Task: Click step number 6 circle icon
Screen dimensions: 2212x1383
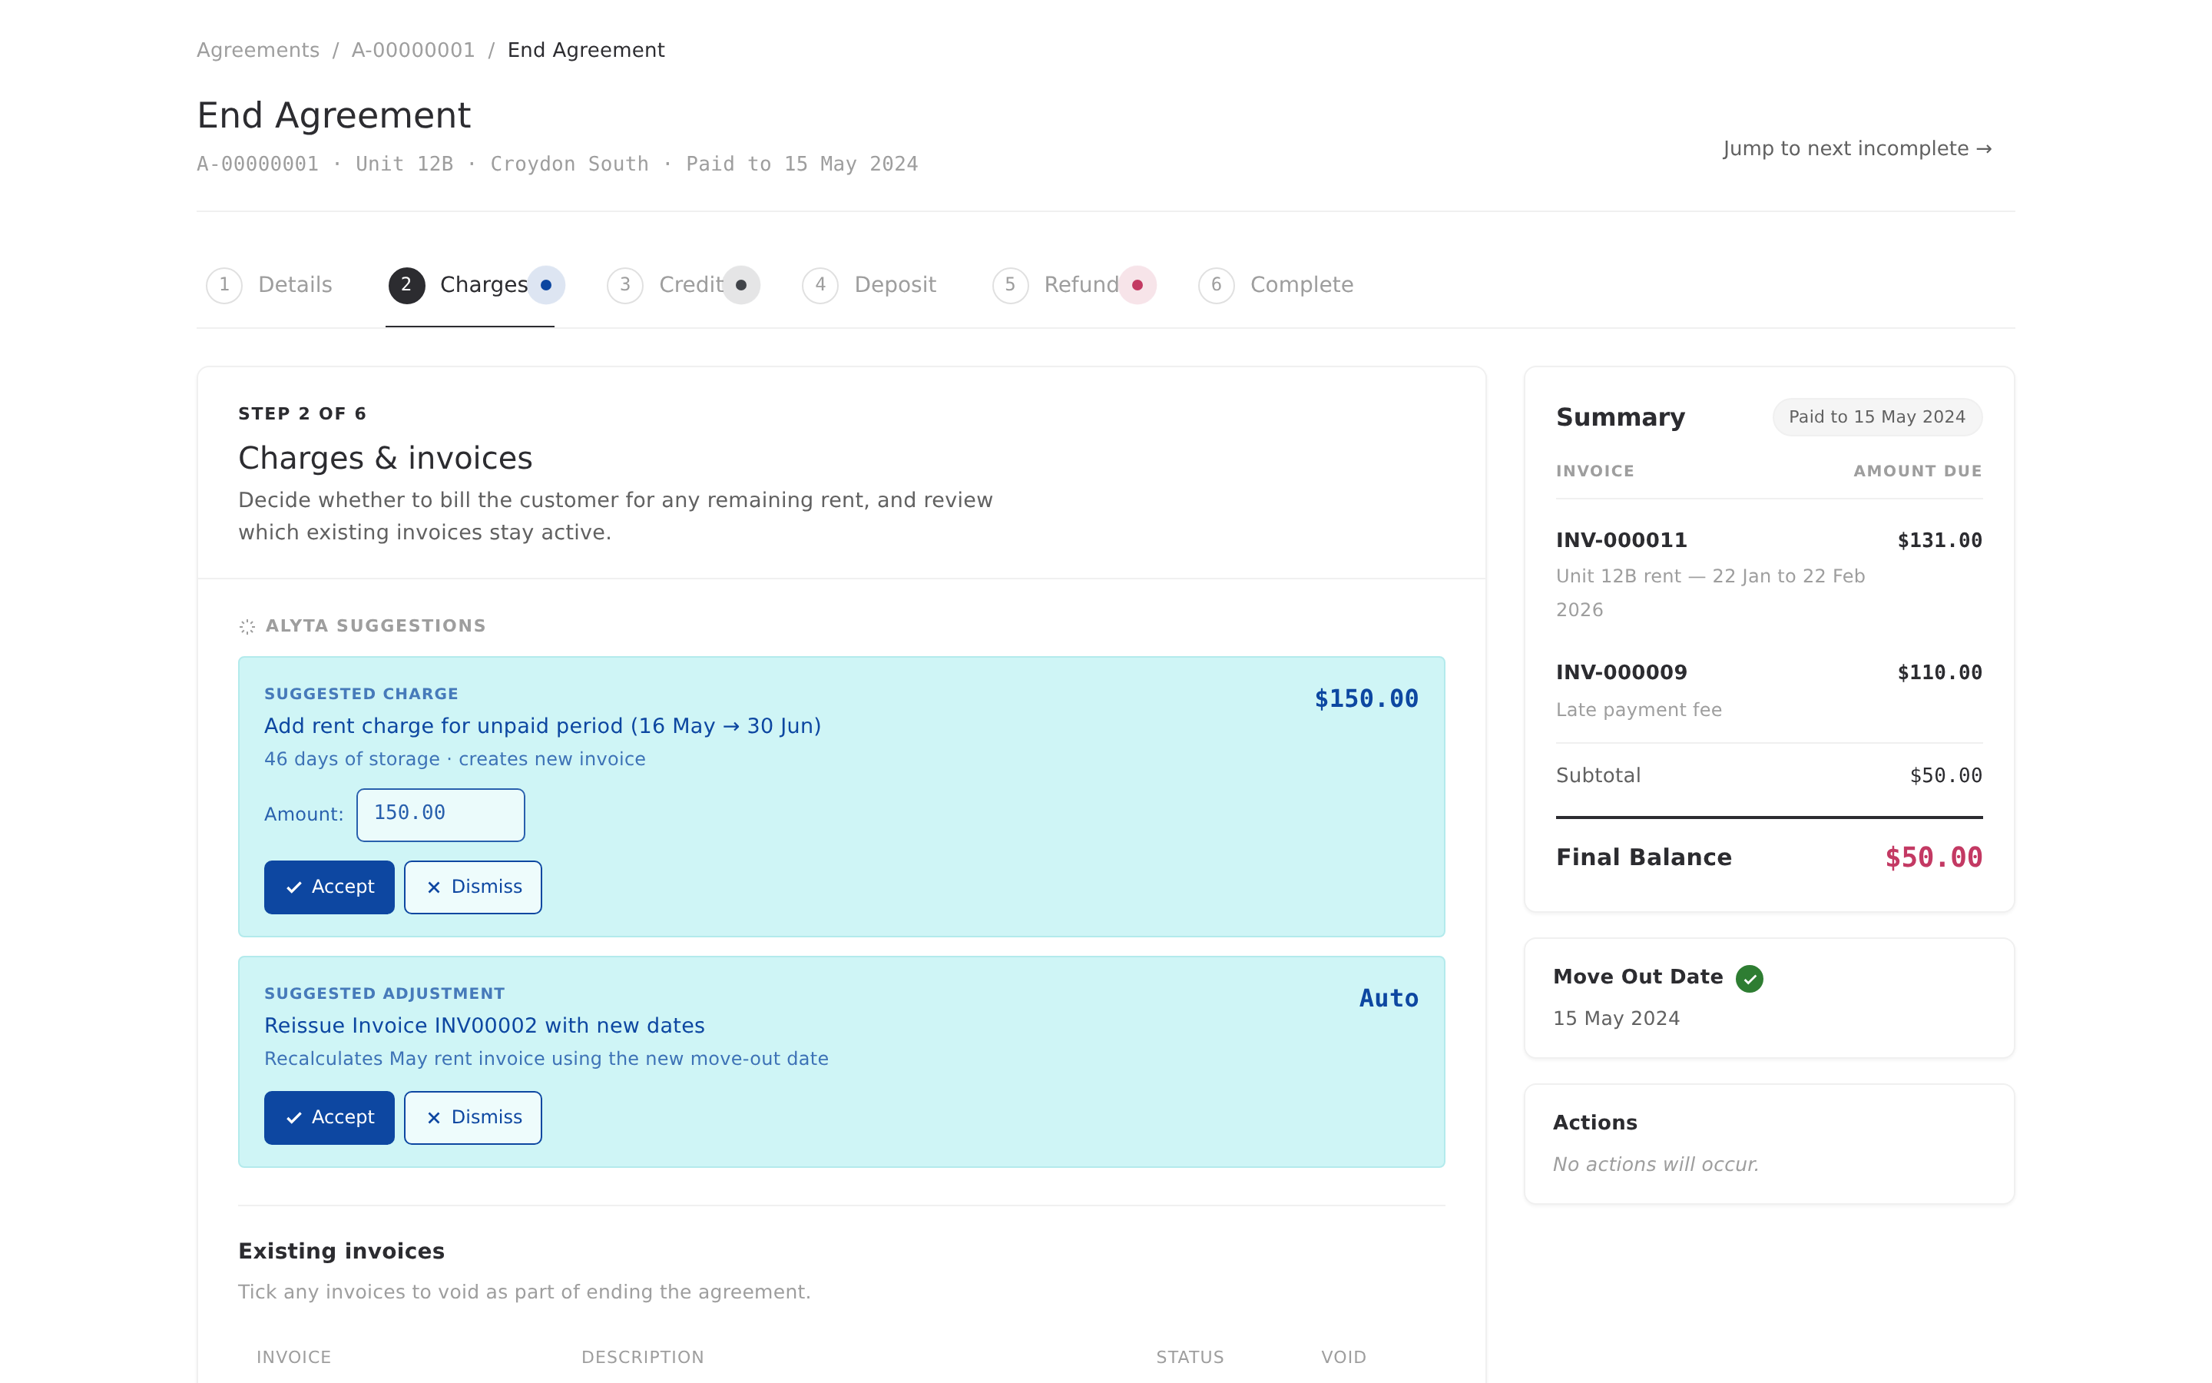Action: (x=1216, y=285)
